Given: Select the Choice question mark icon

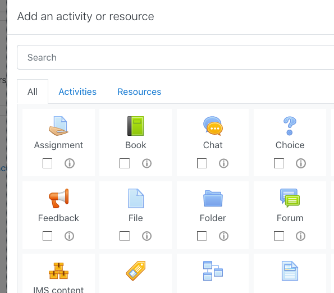Looking at the screenshot, I should click(x=290, y=126).
